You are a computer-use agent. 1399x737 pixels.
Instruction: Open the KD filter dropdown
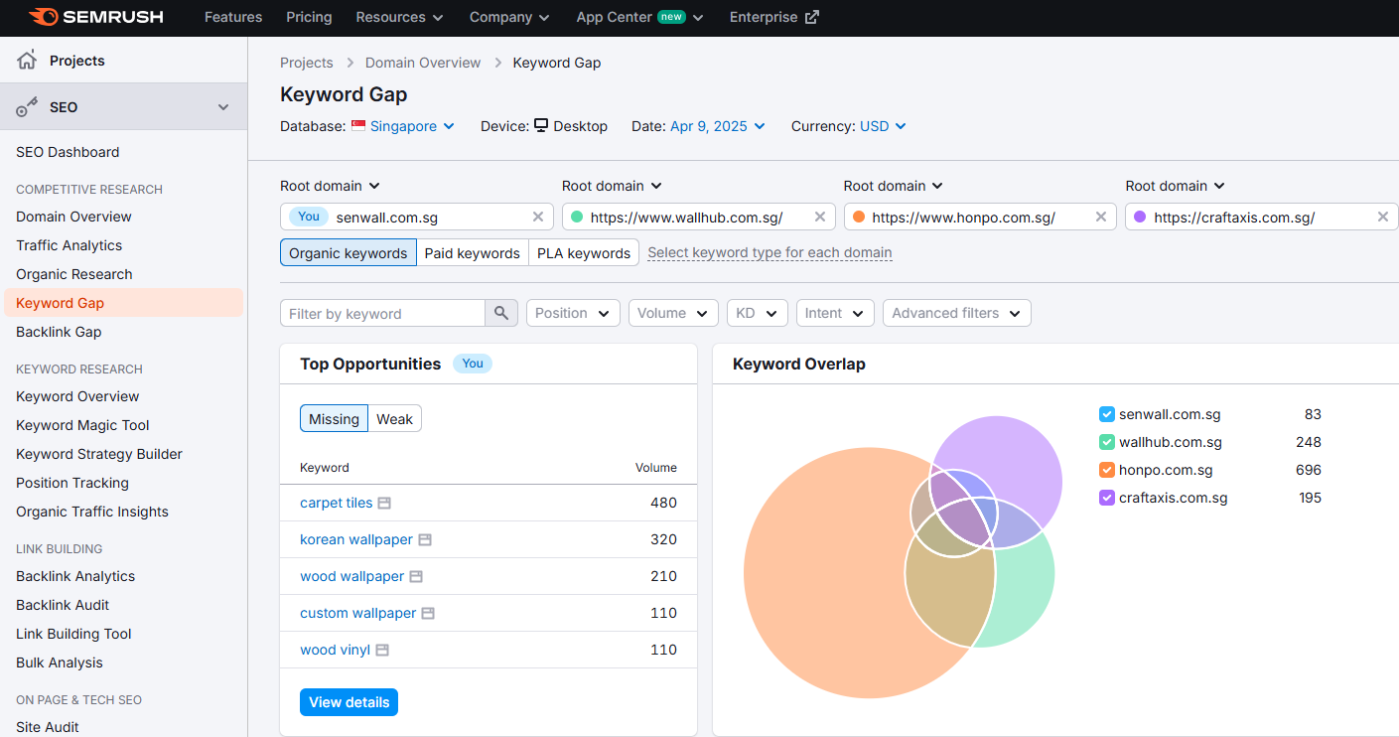758,313
